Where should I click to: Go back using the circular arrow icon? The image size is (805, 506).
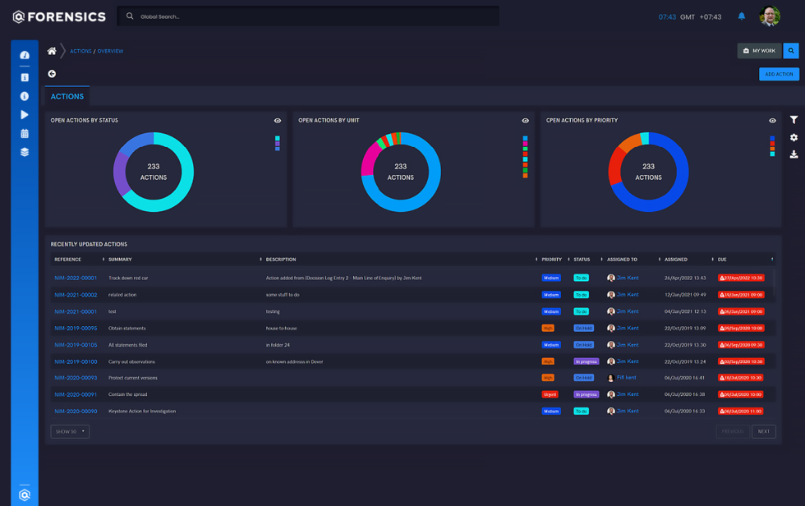coord(52,74)
